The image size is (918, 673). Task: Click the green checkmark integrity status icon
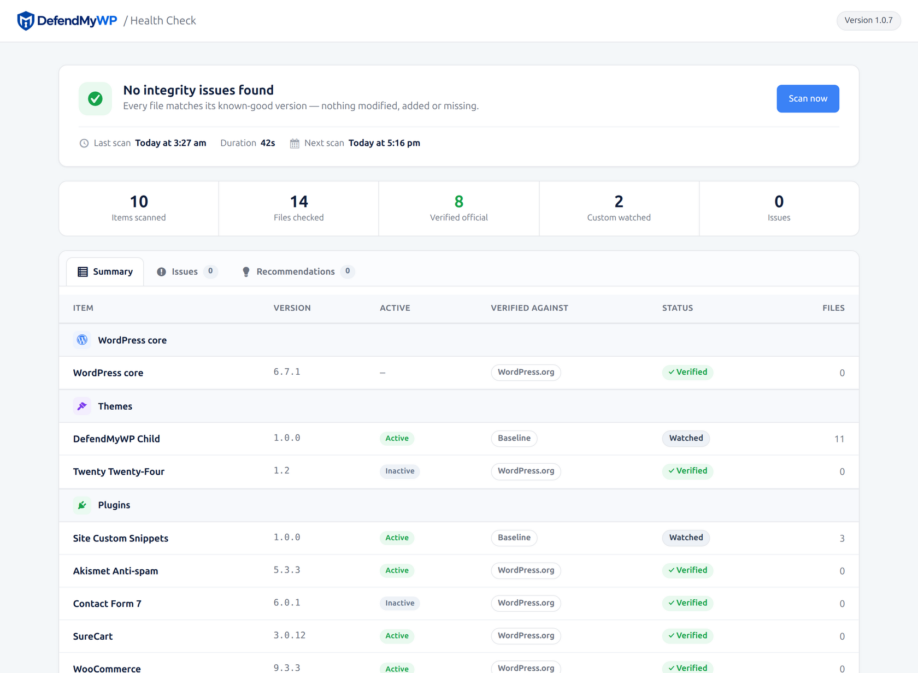[95, 98]
